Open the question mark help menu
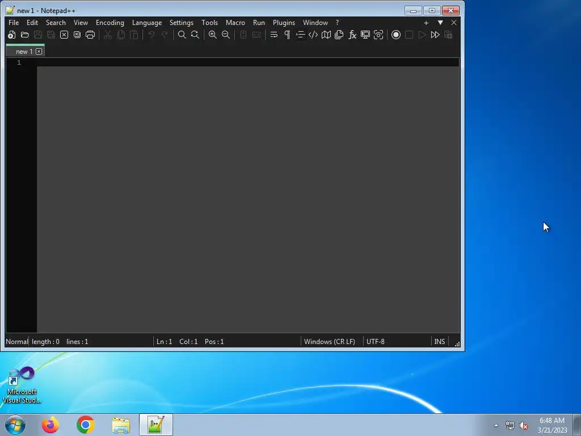This screenshot has height=436, width=581. pos(337,23)
